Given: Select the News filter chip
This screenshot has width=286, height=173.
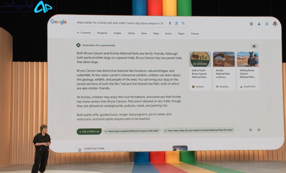Looking at the screenshot, I should [x=144, y=33].
